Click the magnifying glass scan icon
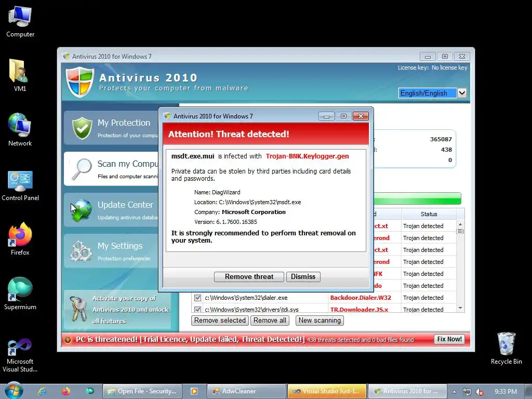 82,169
